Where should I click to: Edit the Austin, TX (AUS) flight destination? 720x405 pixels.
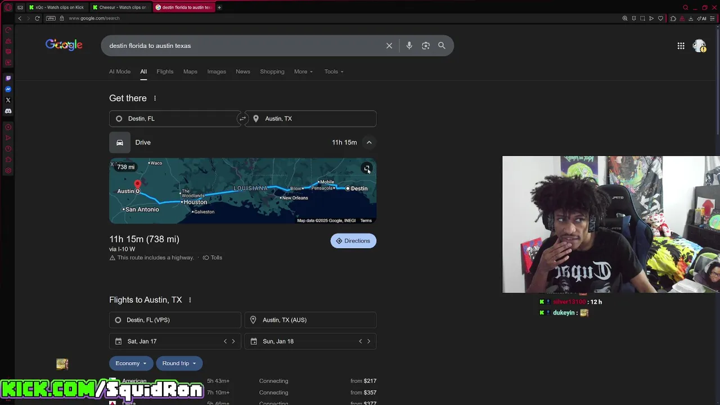point(310,320)
